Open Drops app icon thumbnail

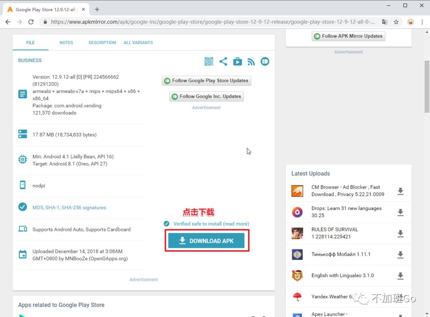tap(297, 212)
